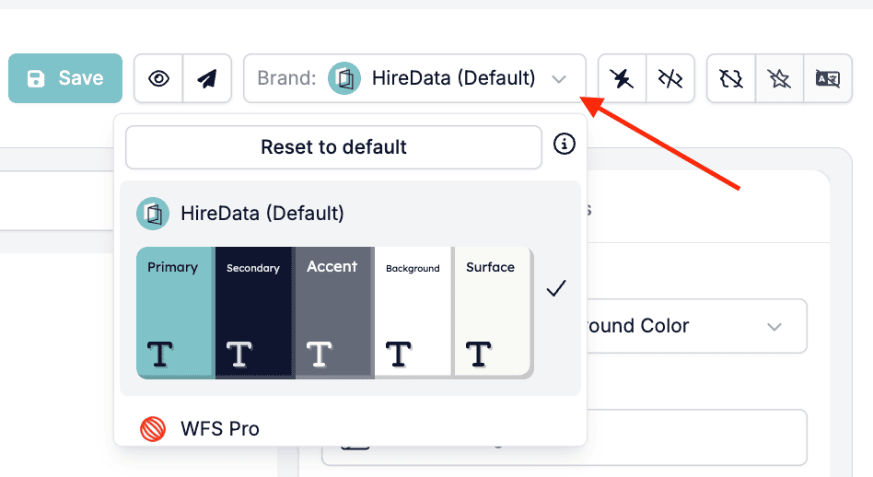Click the Save button
This screenshot has width=873, height=477.
click(65, 78)
